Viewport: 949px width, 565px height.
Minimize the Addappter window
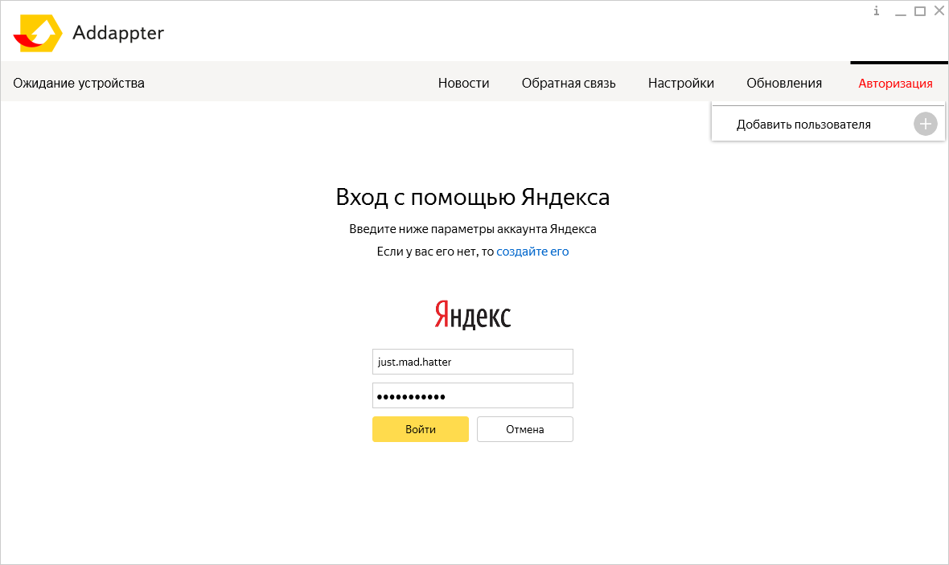(x=900, y=11)
